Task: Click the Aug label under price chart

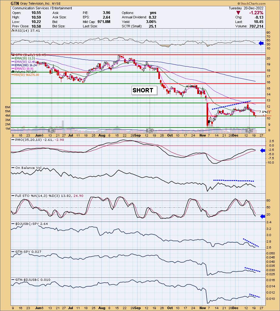Action: click(102, 136)
